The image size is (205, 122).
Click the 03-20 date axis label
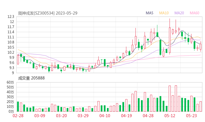(x=61, y=116)
